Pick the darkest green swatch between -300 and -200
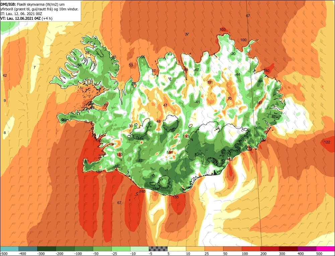The width and height of the screenshot is (335, 256). 47,249
